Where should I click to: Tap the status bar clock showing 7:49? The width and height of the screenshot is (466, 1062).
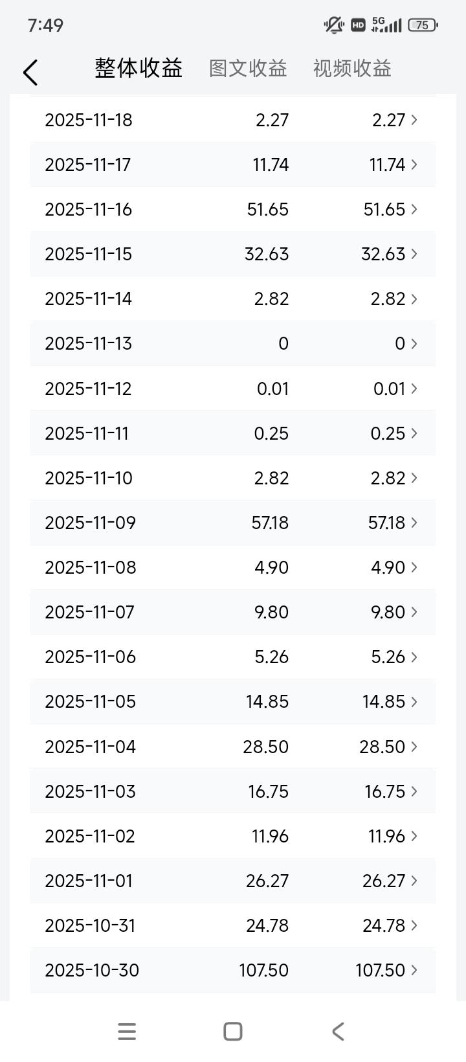[x=45, y=25]
